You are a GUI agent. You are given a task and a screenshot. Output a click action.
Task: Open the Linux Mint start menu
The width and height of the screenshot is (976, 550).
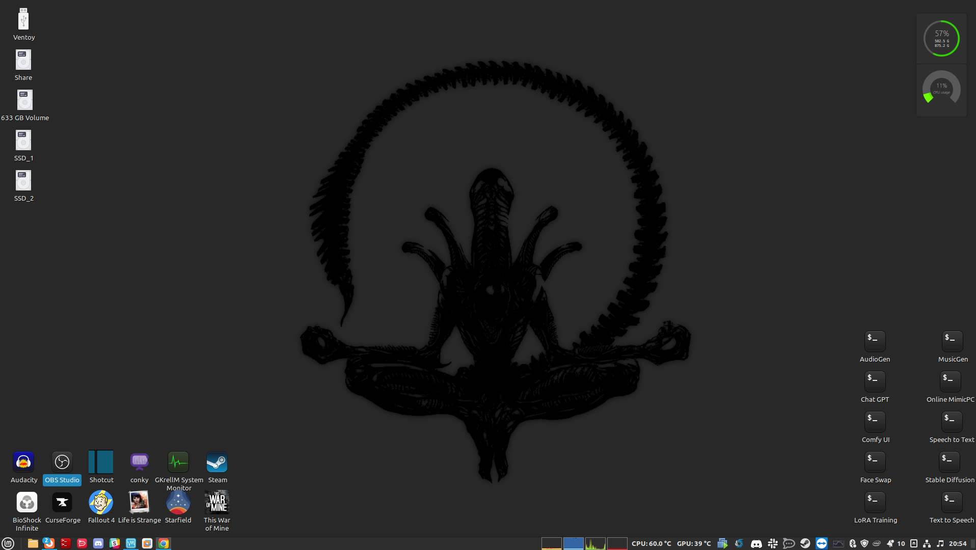(x=8, y=543)
